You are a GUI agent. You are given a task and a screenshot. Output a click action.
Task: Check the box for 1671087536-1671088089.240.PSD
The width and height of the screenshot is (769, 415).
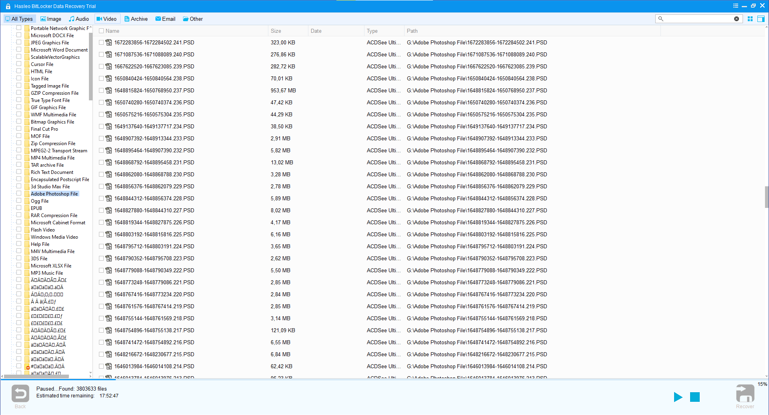tap(101, 54)
